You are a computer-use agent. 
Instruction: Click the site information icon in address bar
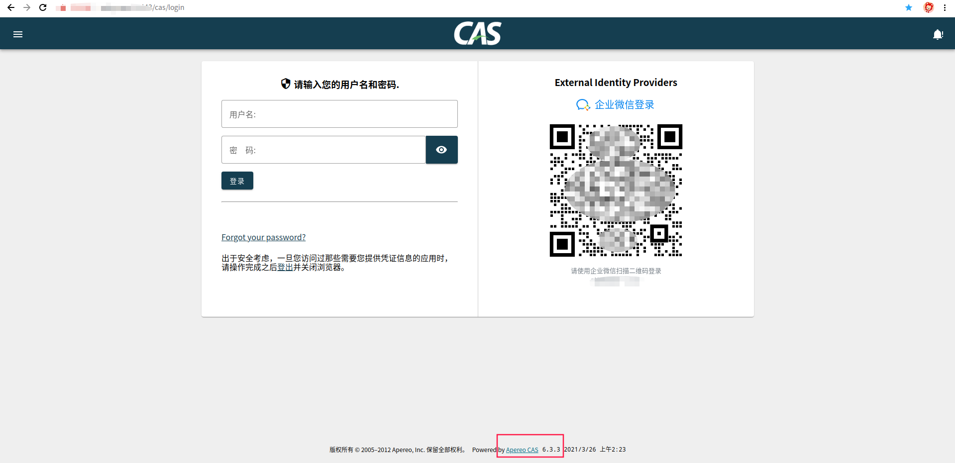[x=63, y=7]
